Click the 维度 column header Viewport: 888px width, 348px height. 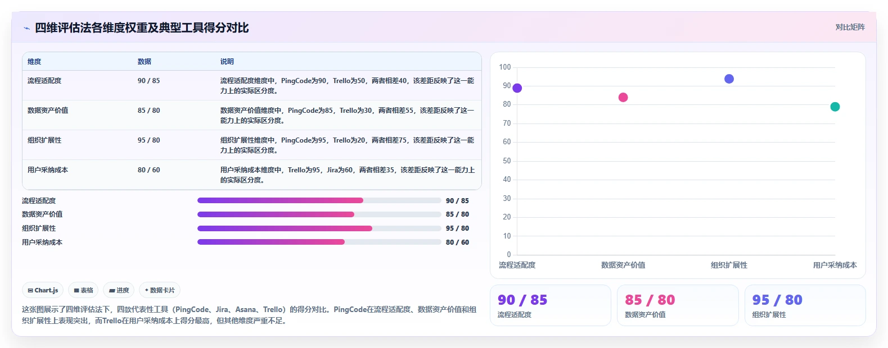pyautogui.click(x=34, y=62)
